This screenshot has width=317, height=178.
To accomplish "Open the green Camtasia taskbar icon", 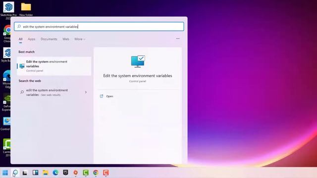I will pyautogui.click(x=86, y=173).
